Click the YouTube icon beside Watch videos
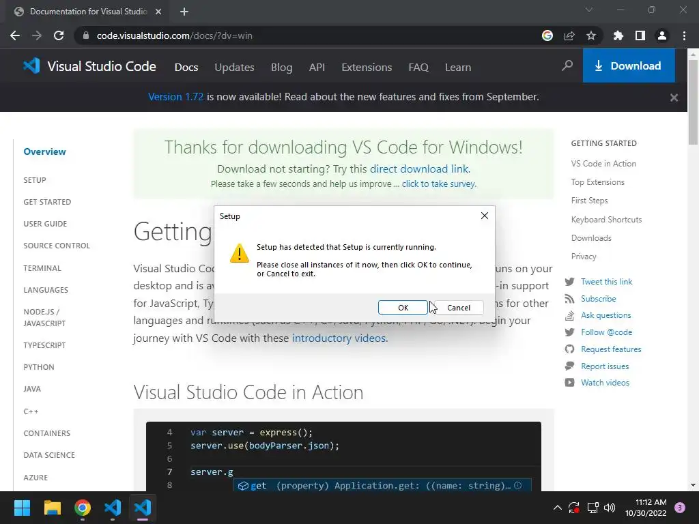This screenshot has height=524, width=699. (x=569, y=382)
